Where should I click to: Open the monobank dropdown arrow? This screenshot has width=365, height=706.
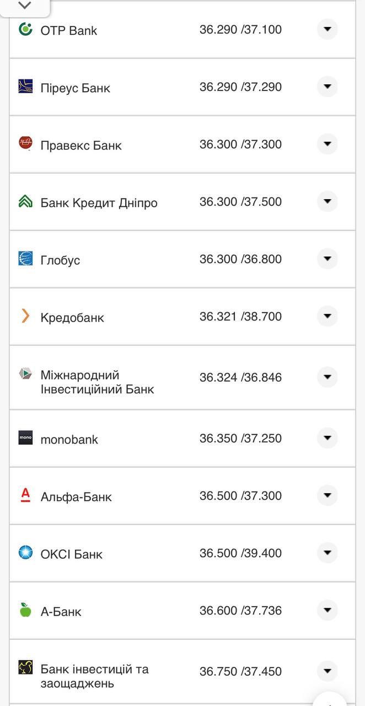(x=328, y=438)
